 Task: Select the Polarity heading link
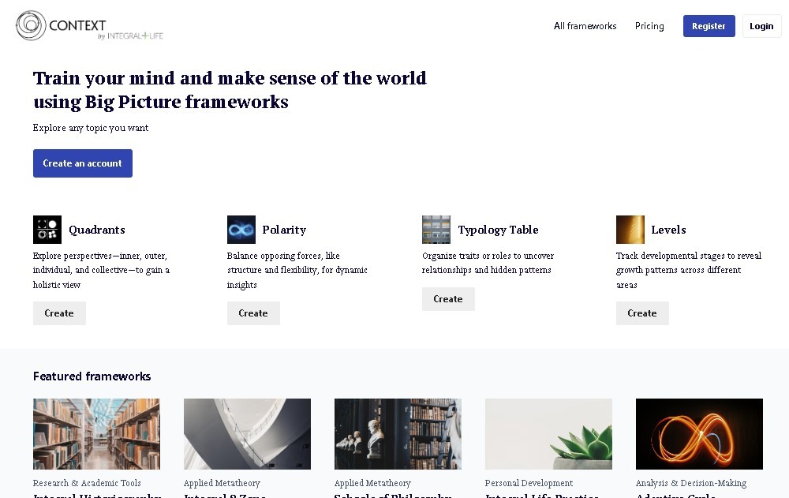click(x=284, y=230)
